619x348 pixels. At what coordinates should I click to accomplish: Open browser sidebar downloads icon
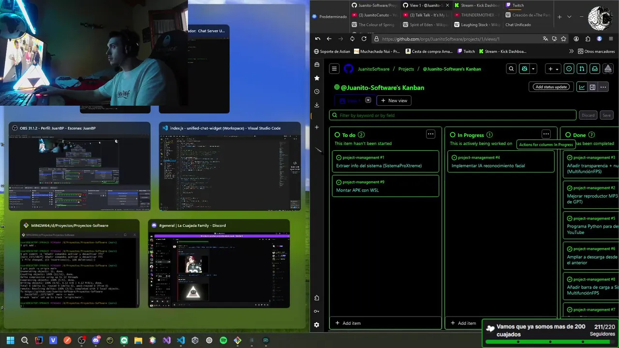pos(317,105)
